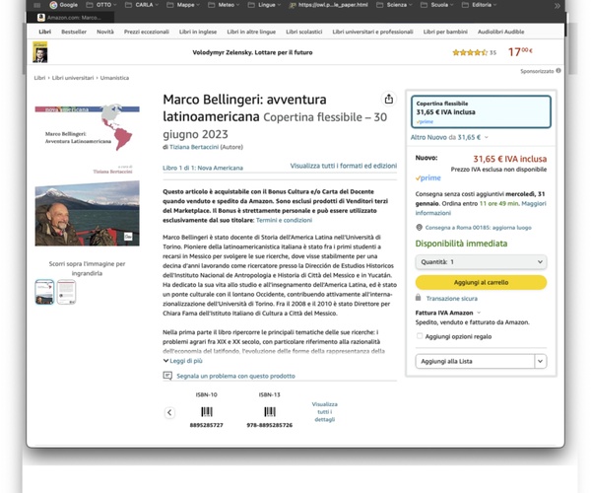Screen dimensions: 591x493
Task: Click the Aggiungi alla Lista button
Action: tap(475, 361)
